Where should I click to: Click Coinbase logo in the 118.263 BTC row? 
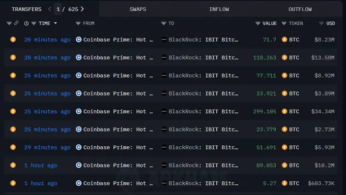(78, 57)
